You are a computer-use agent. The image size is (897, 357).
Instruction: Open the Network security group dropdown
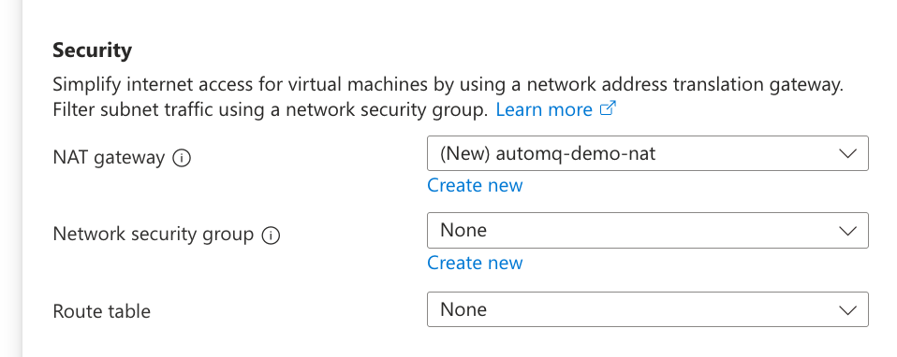click(648, 230)
